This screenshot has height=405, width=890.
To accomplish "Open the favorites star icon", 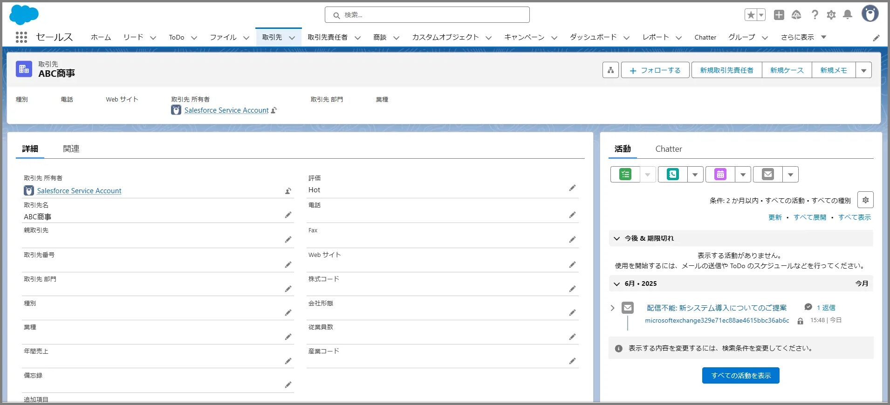I will 751,15.
